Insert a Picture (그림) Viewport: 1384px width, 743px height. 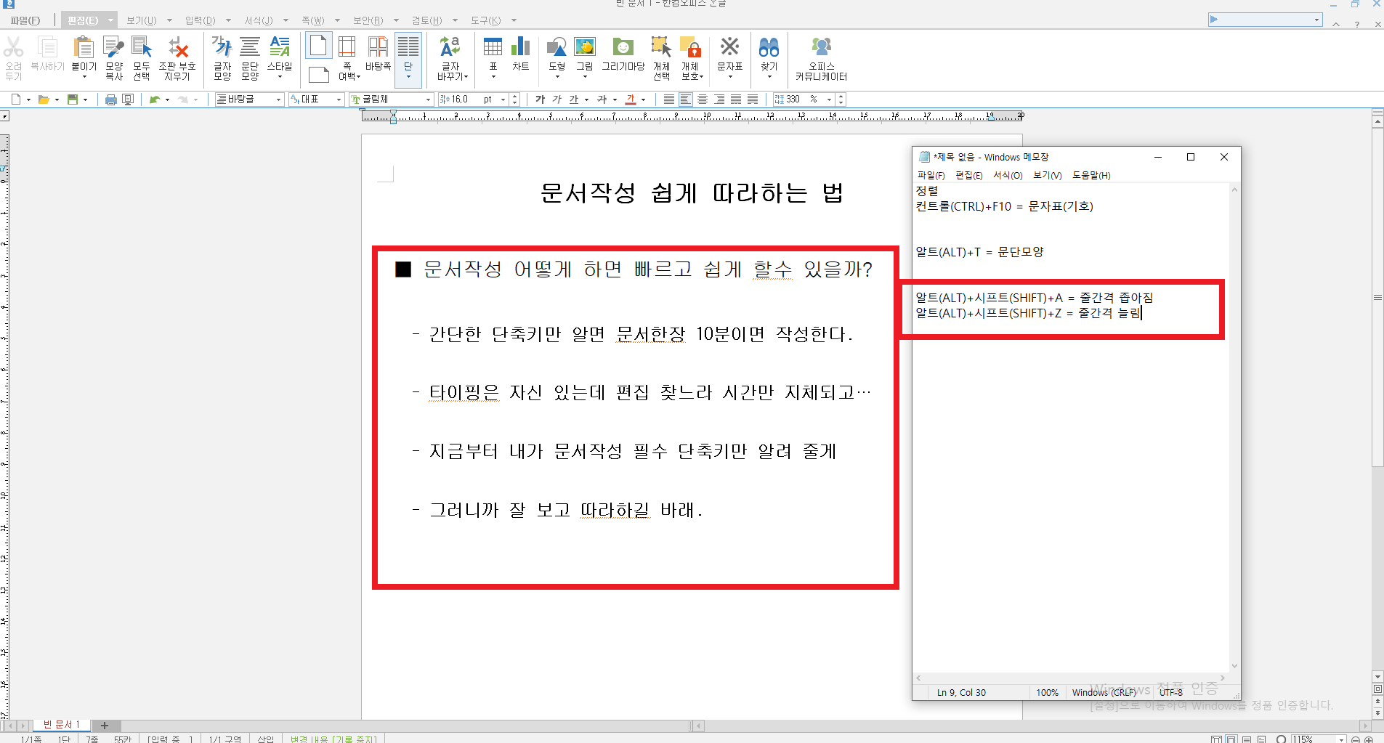click(x=585, y=48)
